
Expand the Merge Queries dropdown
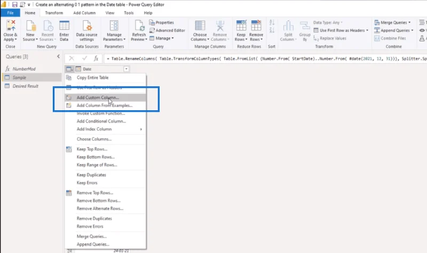(x=409, y=22)
